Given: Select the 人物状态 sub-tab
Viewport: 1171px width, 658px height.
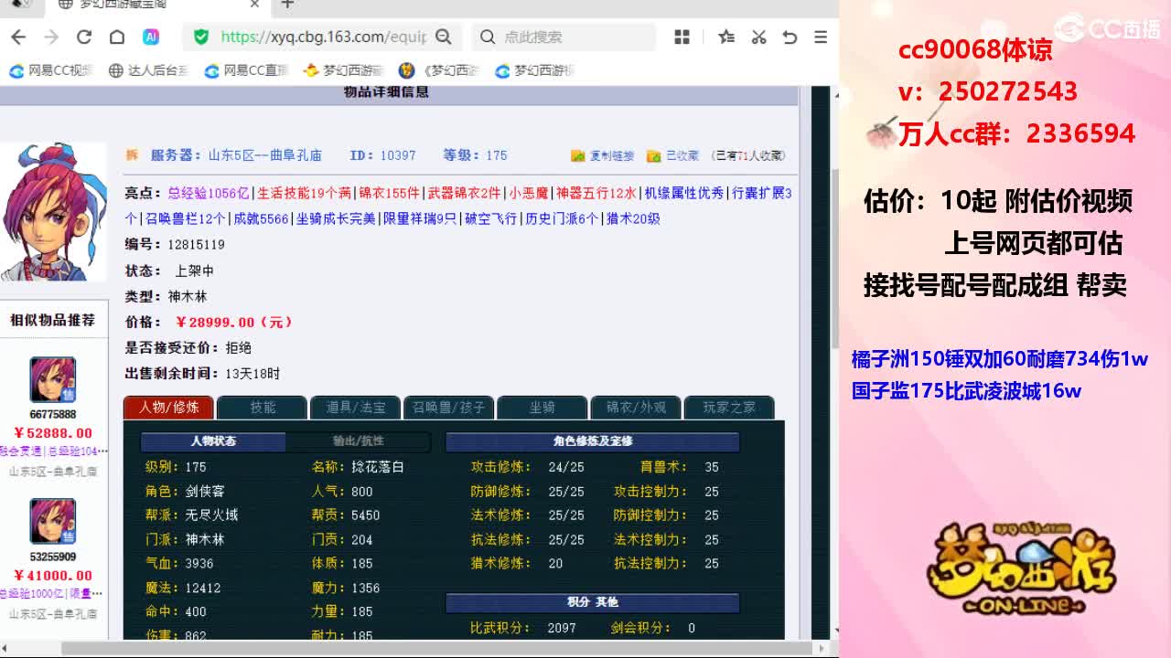Looking at the screenshot, I should 213,441.
